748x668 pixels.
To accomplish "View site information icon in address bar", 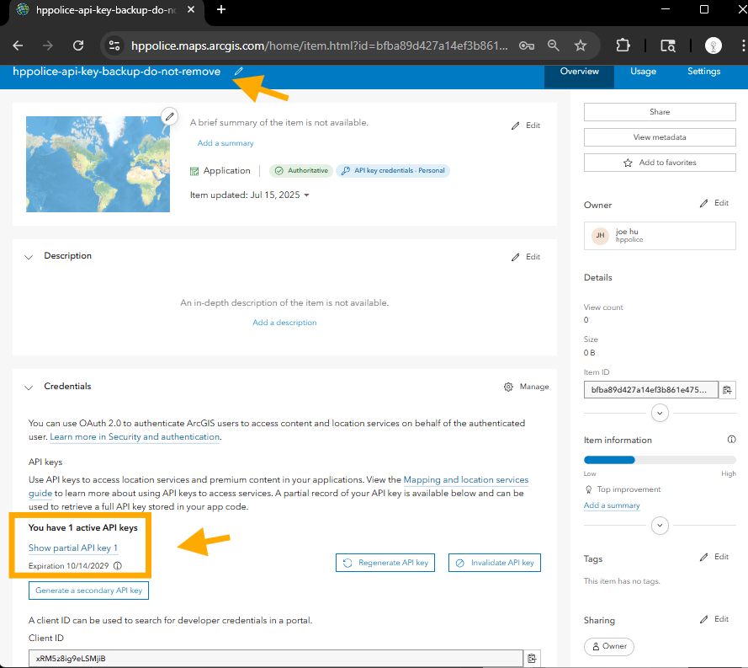I will pyautogui.click(x=114, y=45).
